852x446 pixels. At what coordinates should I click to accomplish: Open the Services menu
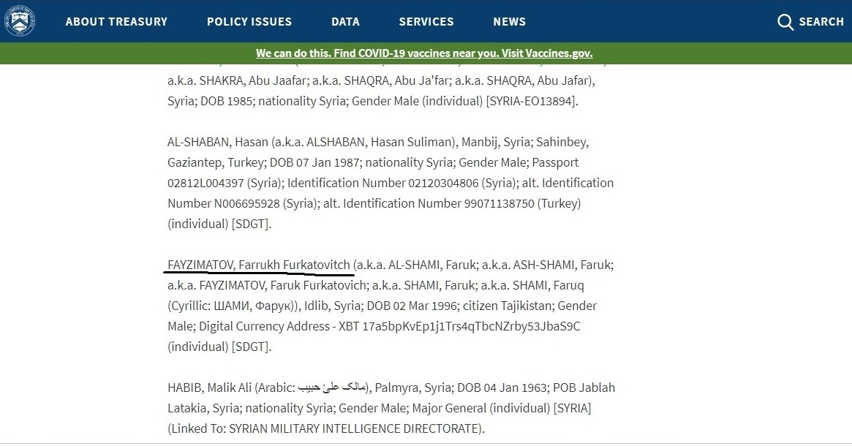(426, 22)
